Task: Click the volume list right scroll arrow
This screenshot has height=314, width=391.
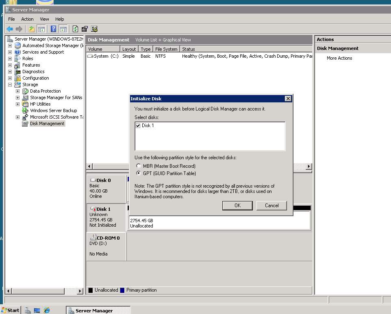Action: point(309,166)
